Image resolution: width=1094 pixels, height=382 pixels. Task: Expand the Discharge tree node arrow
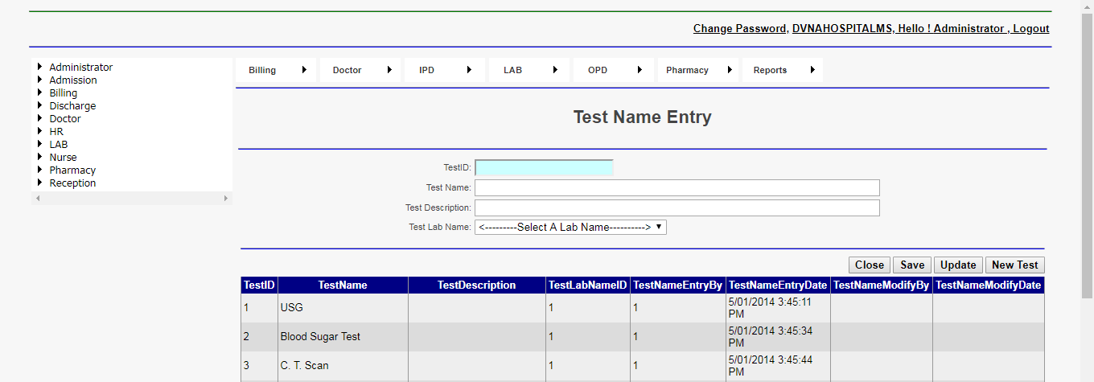pyautogui.click(x=39, y=105)
